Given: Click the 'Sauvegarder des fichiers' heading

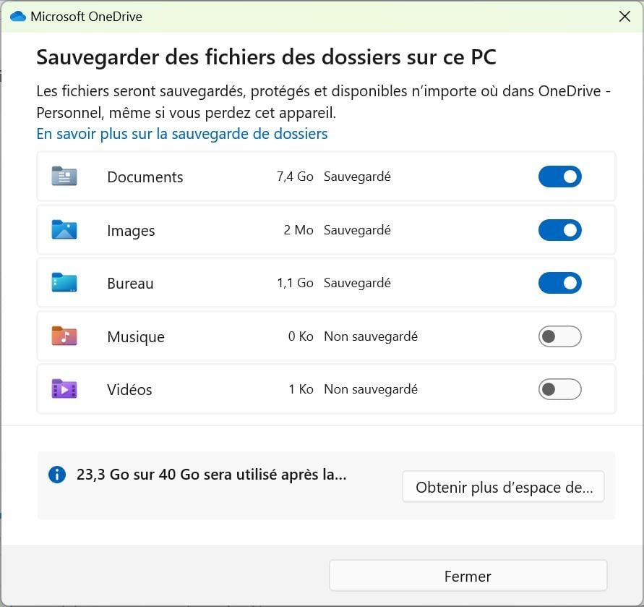Looking at the screenshot, I should pyautogui.click(x=266, y=57).
